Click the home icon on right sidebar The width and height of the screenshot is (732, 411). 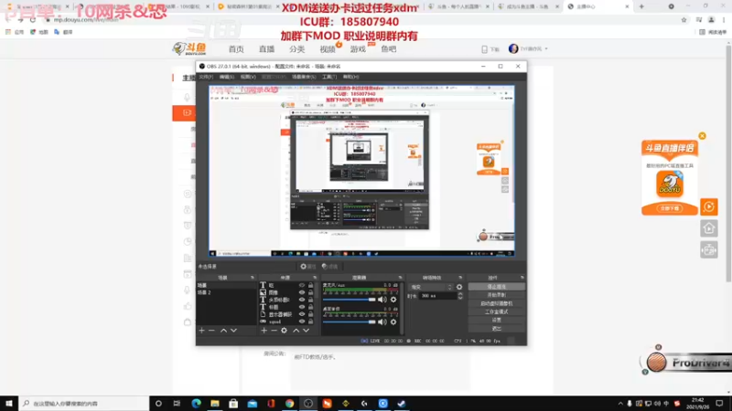tap(708, 228)
